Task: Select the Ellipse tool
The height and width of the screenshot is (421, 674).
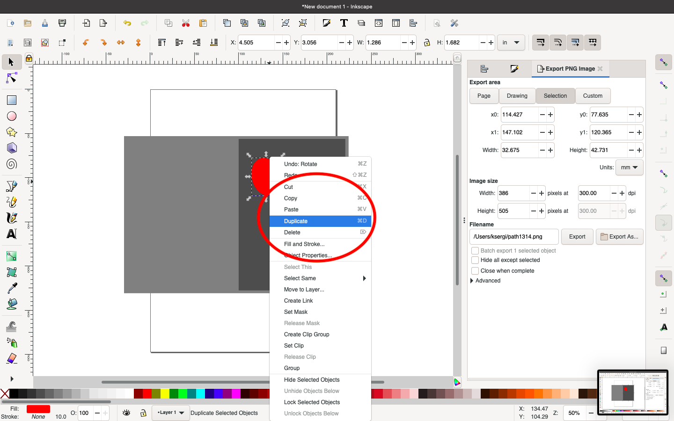Action: 11,116
